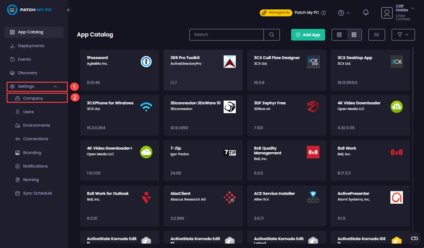
Task: Switch to list view layout
Action: (x=340, y=35)
